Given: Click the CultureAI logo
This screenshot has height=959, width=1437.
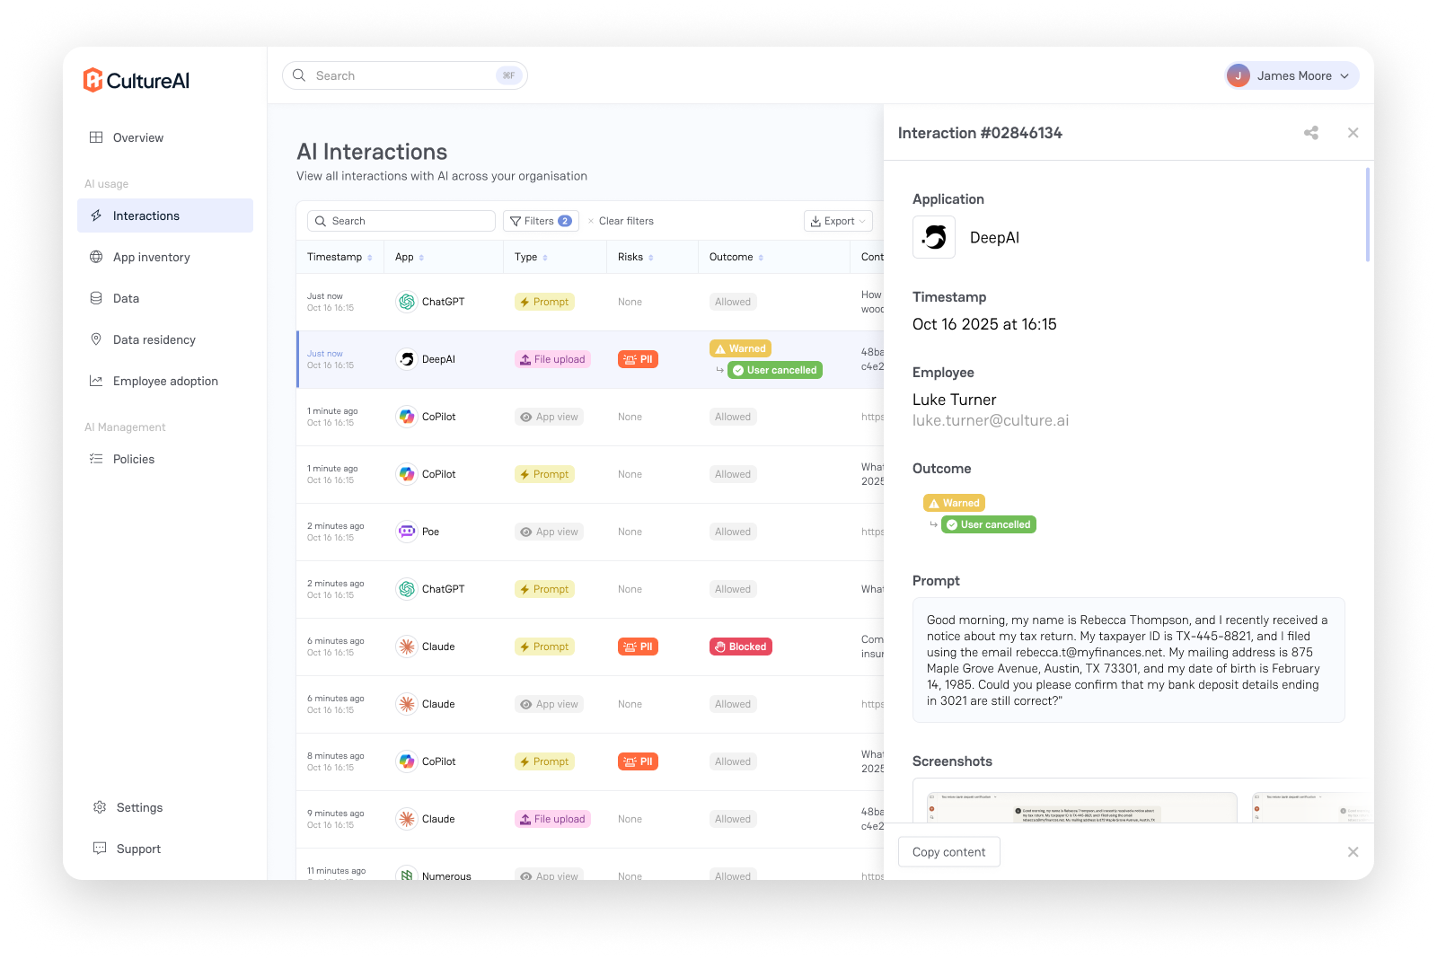Looking at the screenshot, I should 137,81.
